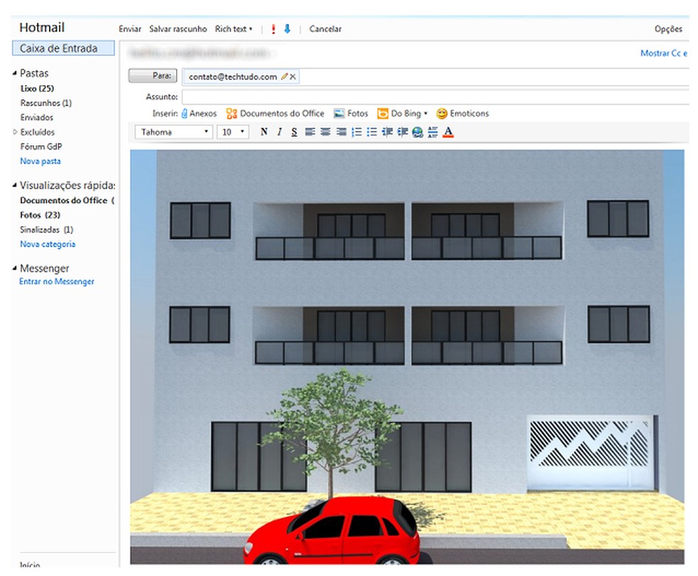Open the font size 10 dropdown
The height and width of the screenshot is (576, 698).
[233, 132]
